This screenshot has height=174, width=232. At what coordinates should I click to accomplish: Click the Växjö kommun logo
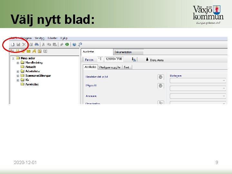click(208, 15)
